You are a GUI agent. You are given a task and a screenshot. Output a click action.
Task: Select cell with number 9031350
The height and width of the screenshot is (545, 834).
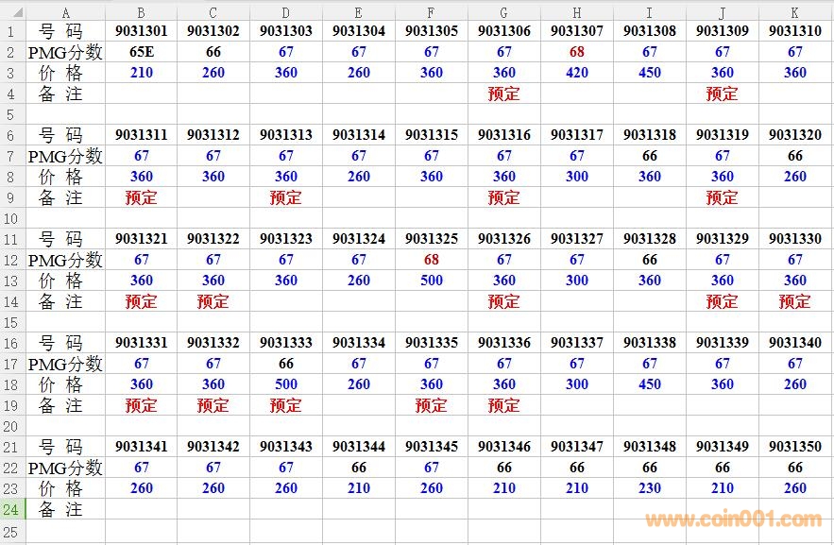click(x=794, y=447)
